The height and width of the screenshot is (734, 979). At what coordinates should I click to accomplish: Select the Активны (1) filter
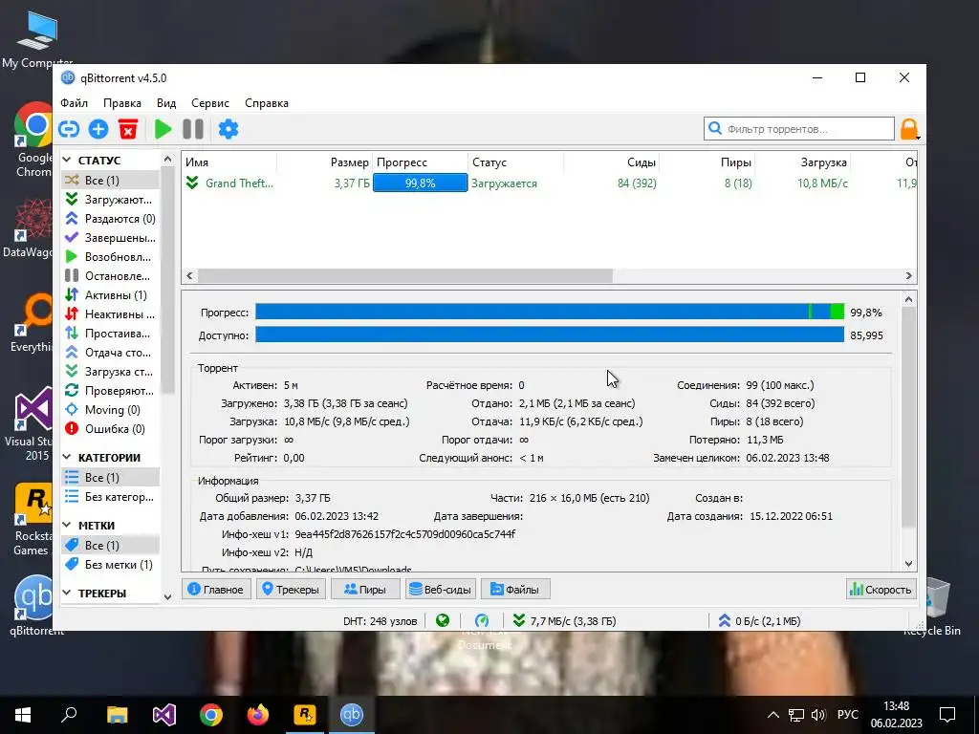point(110,295)
